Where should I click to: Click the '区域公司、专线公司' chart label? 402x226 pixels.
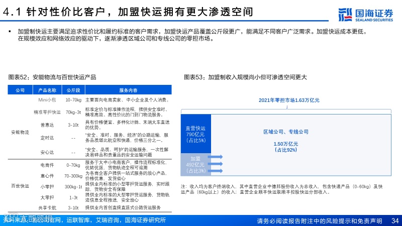[x=286, y=132]
